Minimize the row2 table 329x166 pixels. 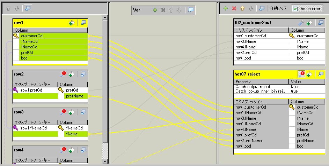tap(83, 74)
